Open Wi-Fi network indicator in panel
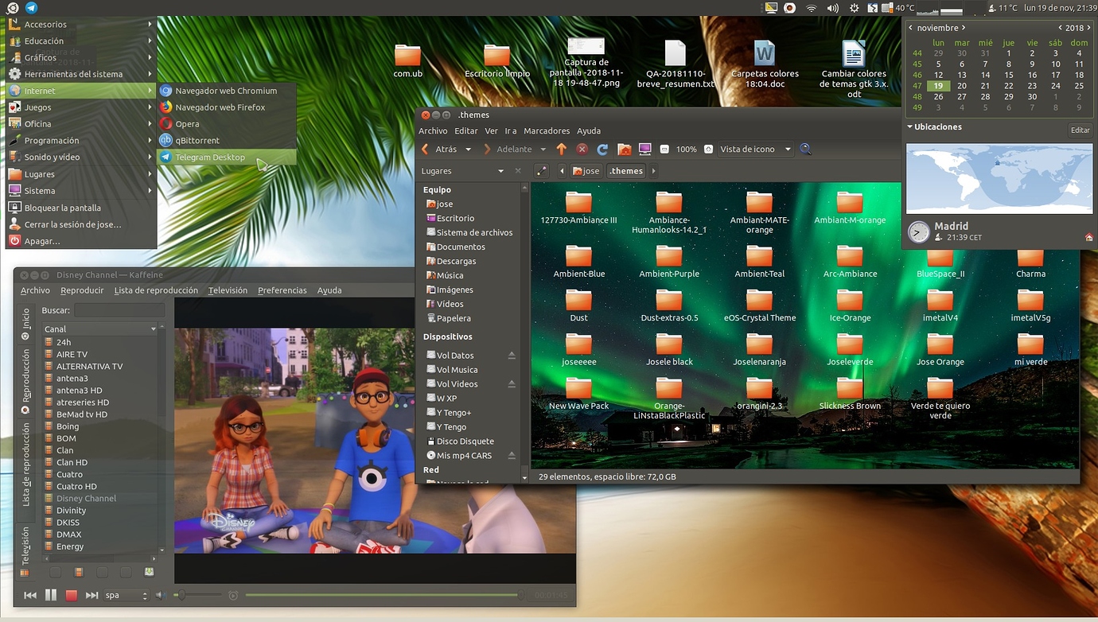The height and width of the screenshot is (622, 1098). (811, 7)
